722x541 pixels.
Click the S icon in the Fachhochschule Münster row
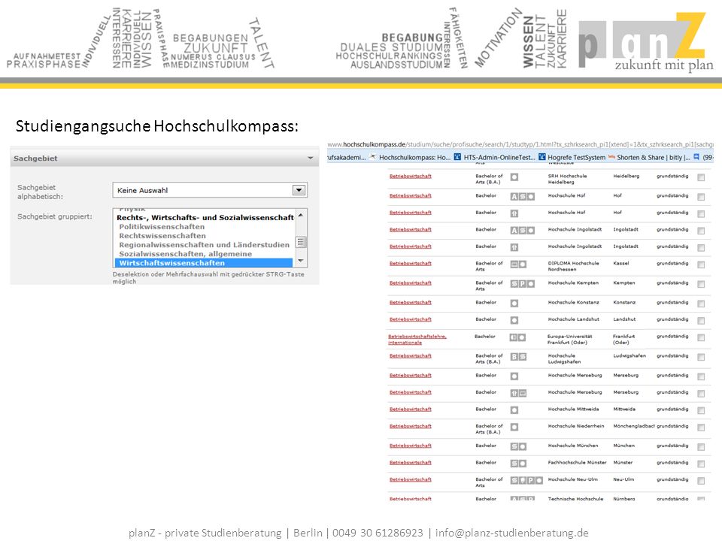tap(514, 464)
